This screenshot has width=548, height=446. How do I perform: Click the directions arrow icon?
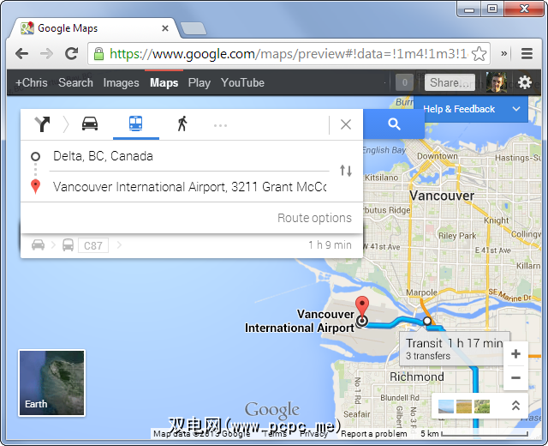coord(42,124)
